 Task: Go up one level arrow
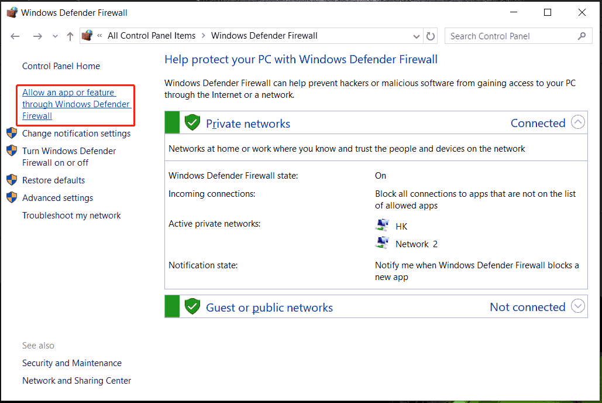[70, 36]
